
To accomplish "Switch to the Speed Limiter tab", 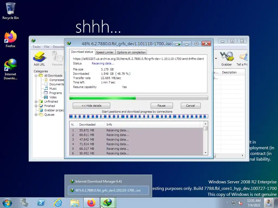I will tap(105, 52).
